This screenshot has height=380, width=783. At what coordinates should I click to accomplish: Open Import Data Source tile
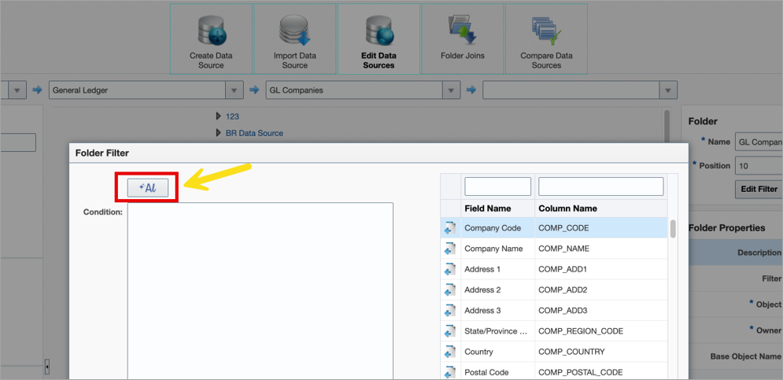pyautogui.click(x=294, y=39)
